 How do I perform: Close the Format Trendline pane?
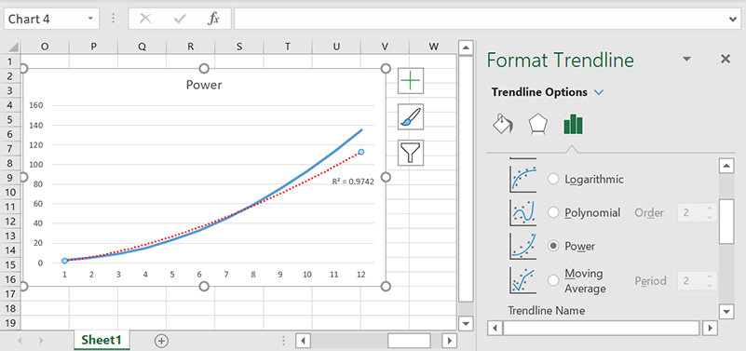pos(726,59)
